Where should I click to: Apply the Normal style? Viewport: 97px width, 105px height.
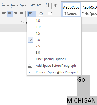click(x=71, y=10)
